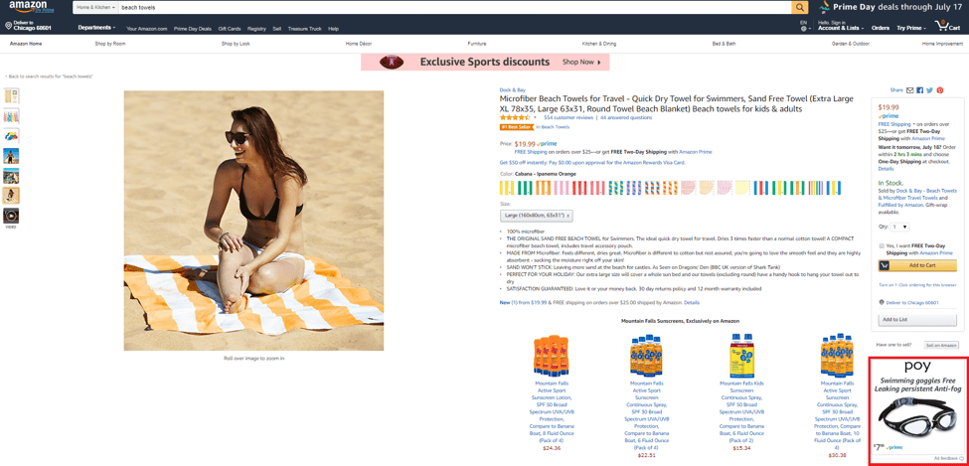Open the Large size dropdown

click(536, 215)
